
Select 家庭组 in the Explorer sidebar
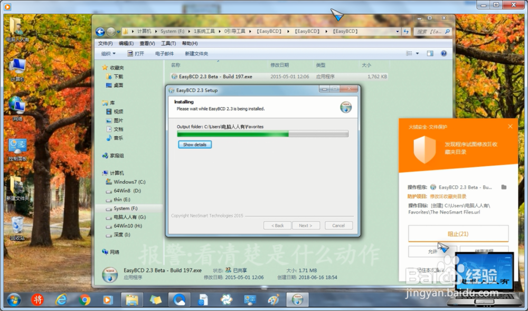pos(113,155)
